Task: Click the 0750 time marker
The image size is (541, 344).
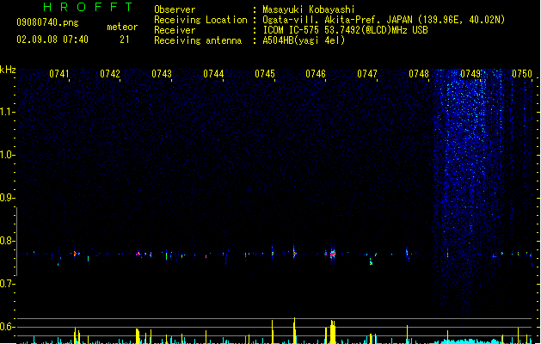Action: (522, 74)
